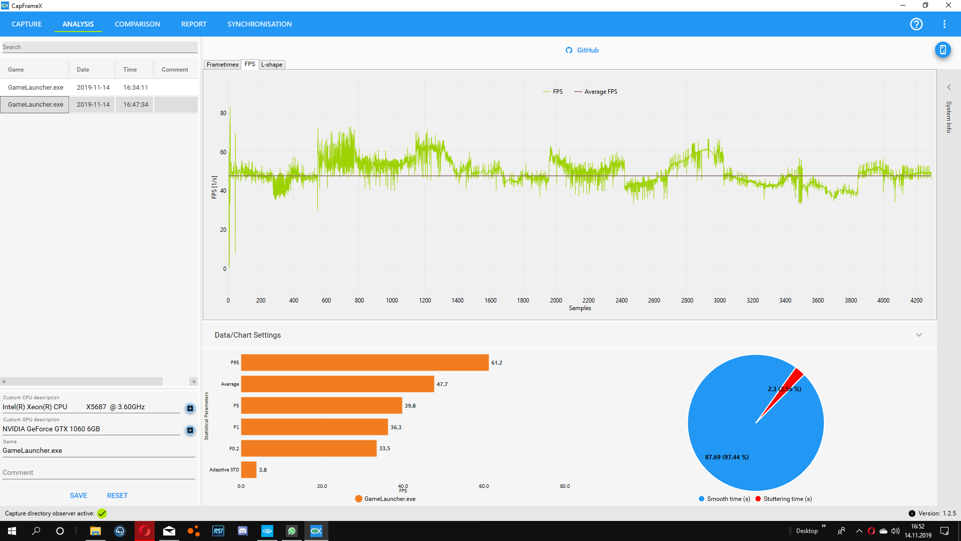
Task: Open the three-dot options menu
Action: pos(945,24)
